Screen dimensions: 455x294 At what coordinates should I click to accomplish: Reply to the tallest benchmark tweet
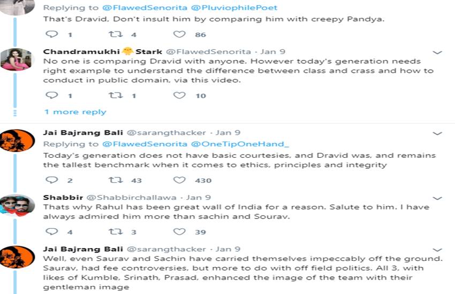[52, 180]
